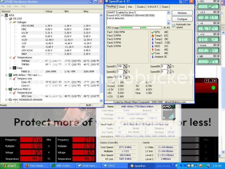Open settings icon on +12 voltage gadget
This screenshot has width=225, height=169.
click(215, 34)
